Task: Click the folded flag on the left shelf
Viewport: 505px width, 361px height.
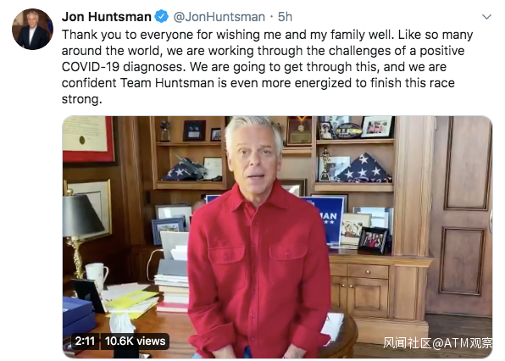Action: point(186,169)
